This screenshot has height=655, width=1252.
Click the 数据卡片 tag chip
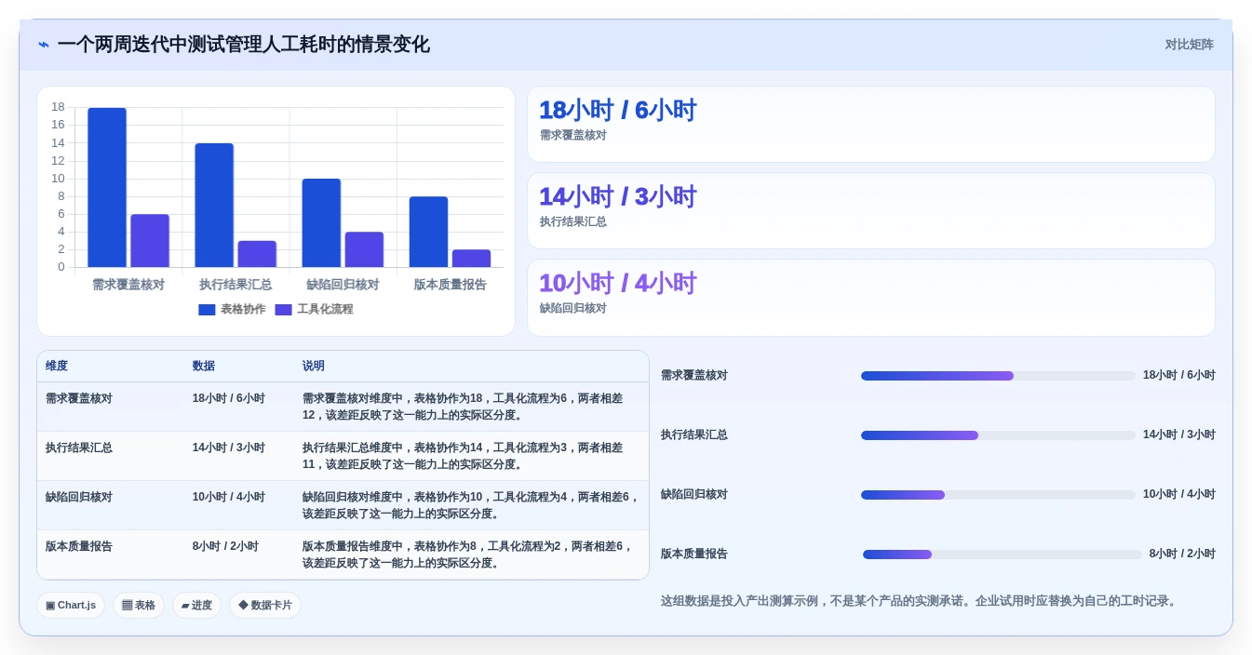coord(265,606)
